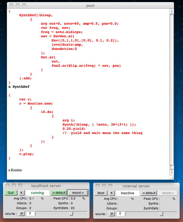Click the 'SynthDef(\bleep,' code line

pyautogui.click(x=36, y=15)
